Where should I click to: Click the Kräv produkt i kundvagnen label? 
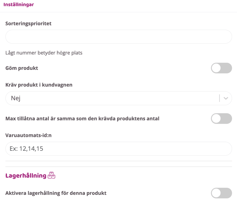[x=39, y=85]
